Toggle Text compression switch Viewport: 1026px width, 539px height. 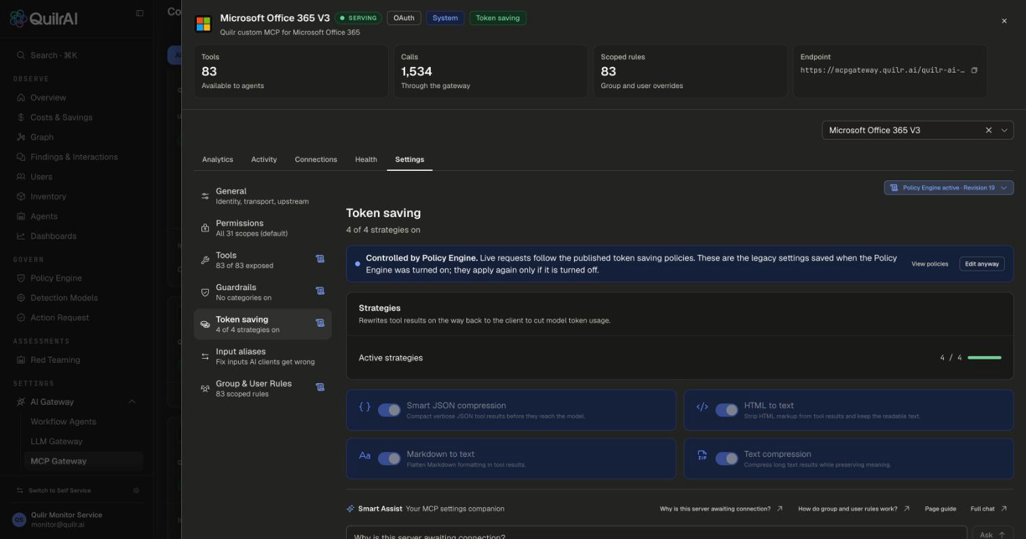[727, 459]
